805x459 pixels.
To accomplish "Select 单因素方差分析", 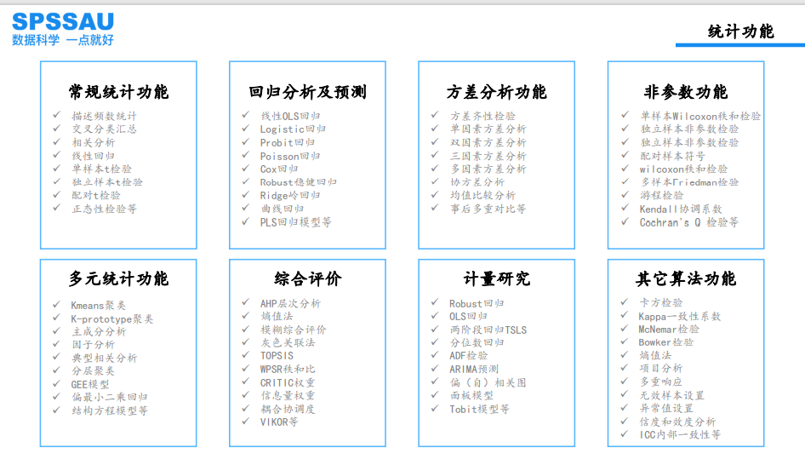I will tap(488, 129).
